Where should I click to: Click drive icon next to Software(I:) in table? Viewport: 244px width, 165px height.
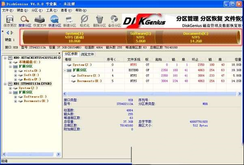point(74,76)
